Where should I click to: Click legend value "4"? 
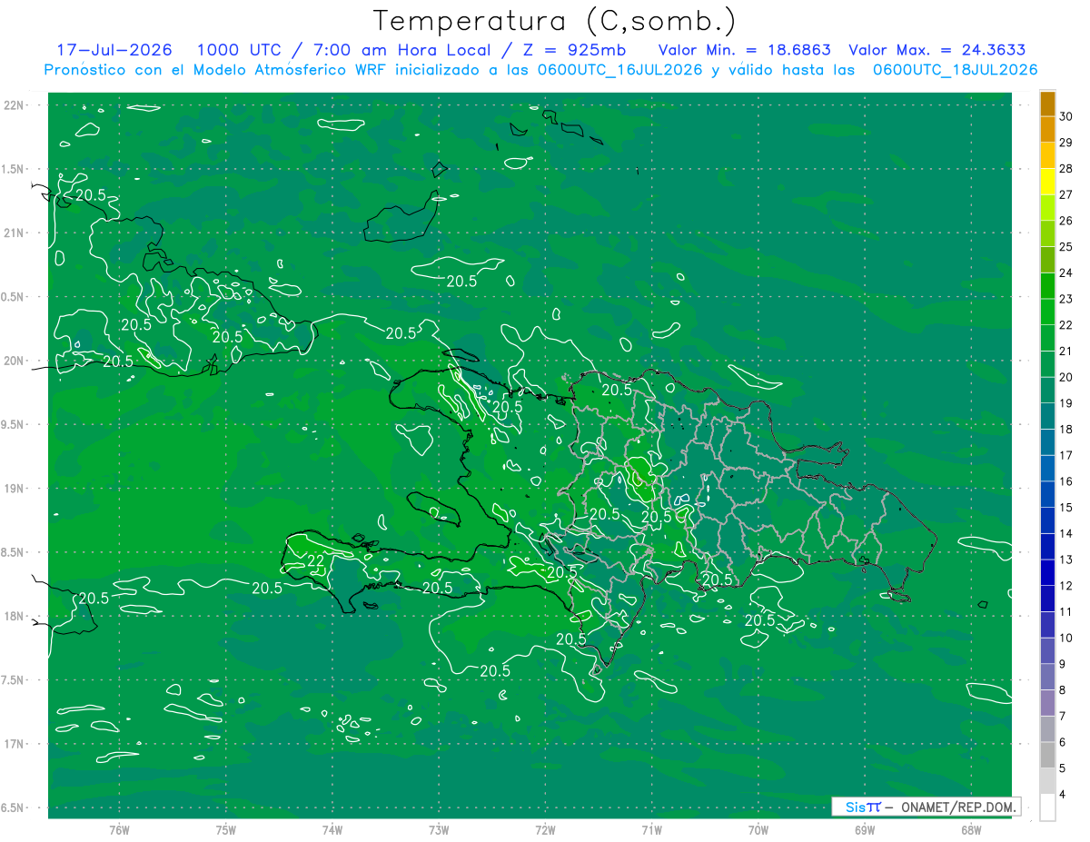pos(1063,794)
